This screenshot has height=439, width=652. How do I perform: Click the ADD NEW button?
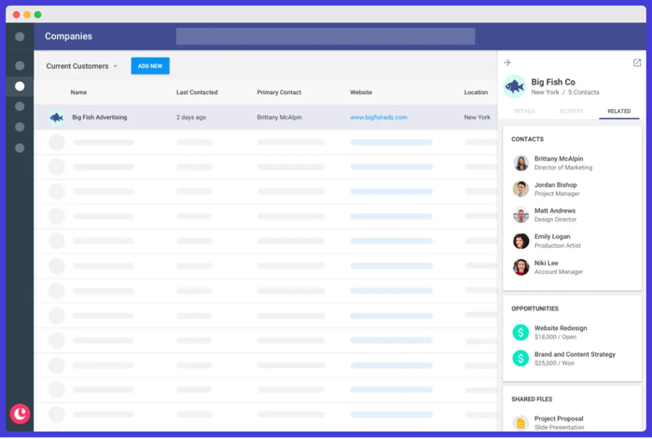point(150,65)
